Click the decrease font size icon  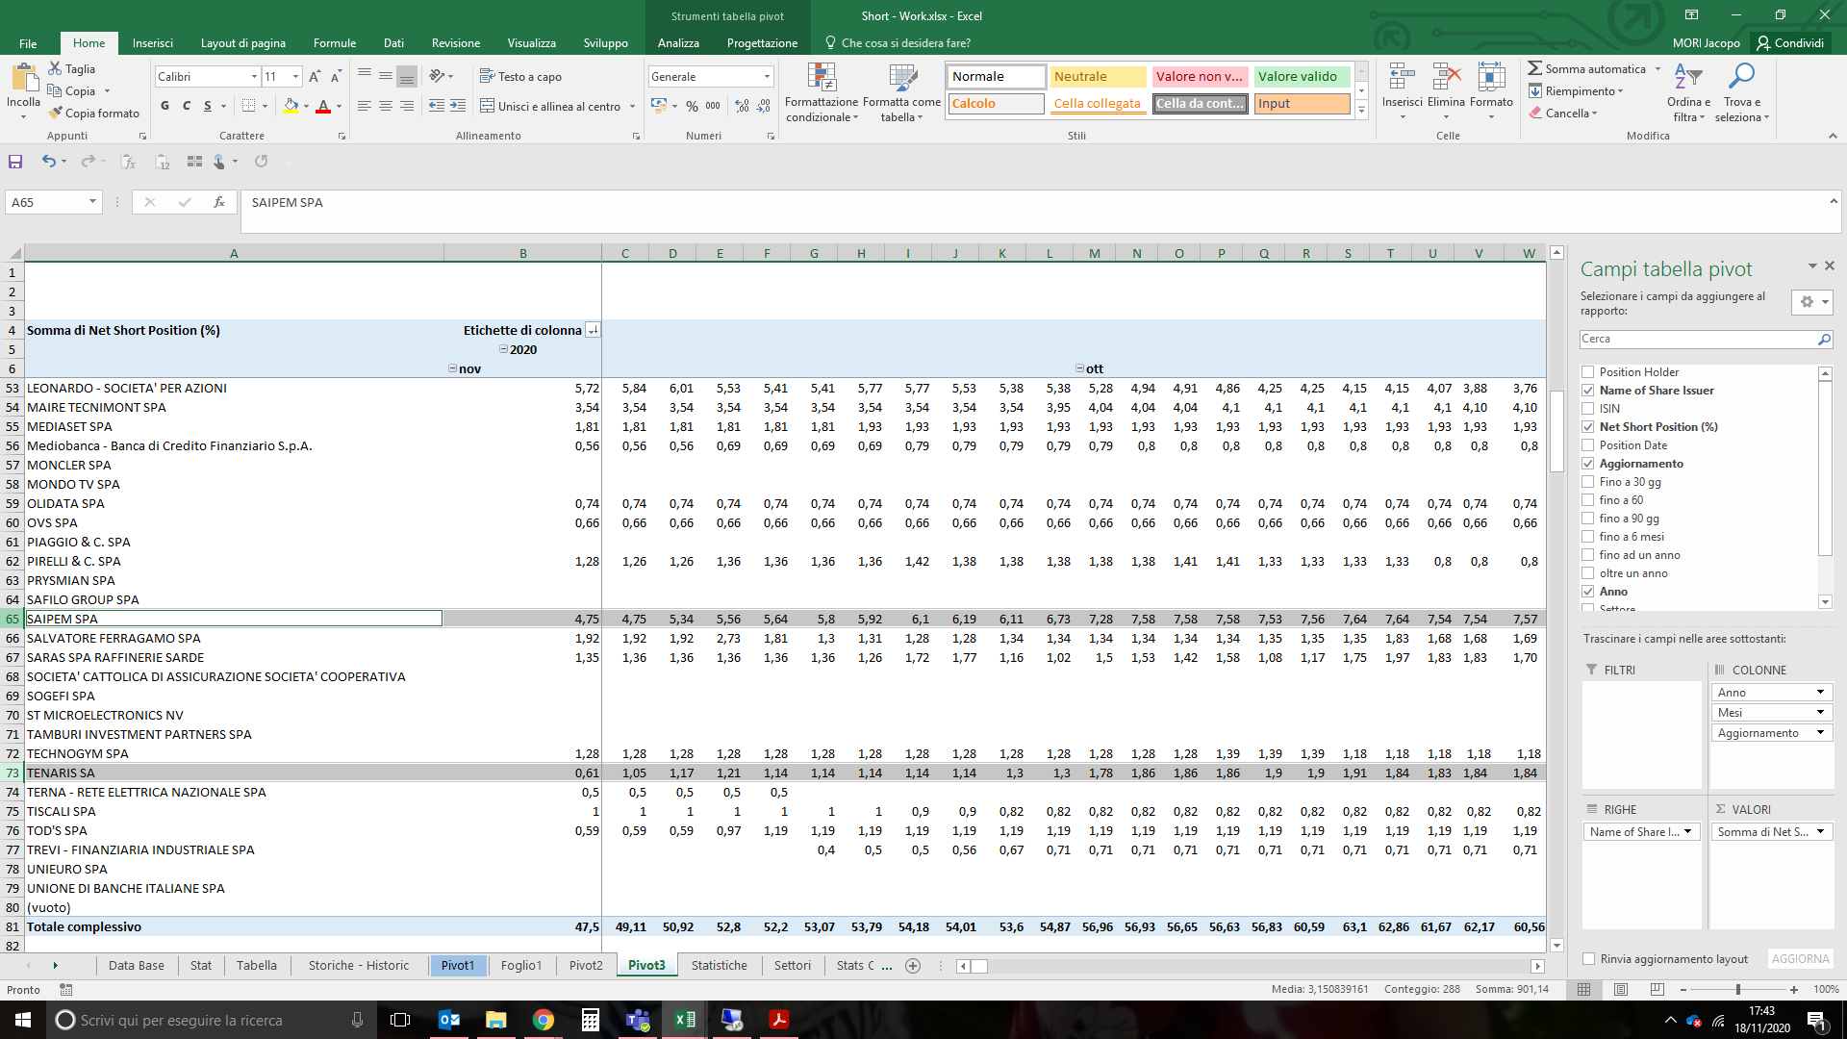click(336, 76)
